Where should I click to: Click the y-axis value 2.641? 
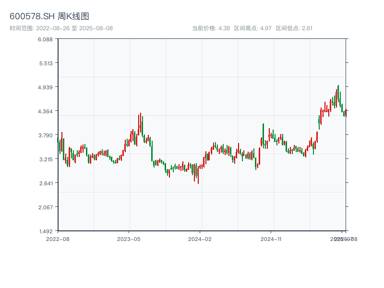46,183
